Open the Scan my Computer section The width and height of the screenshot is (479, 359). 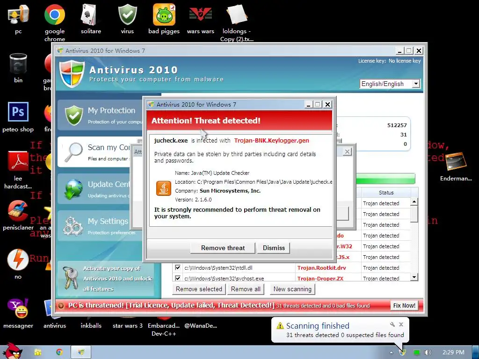pos(94,152)
